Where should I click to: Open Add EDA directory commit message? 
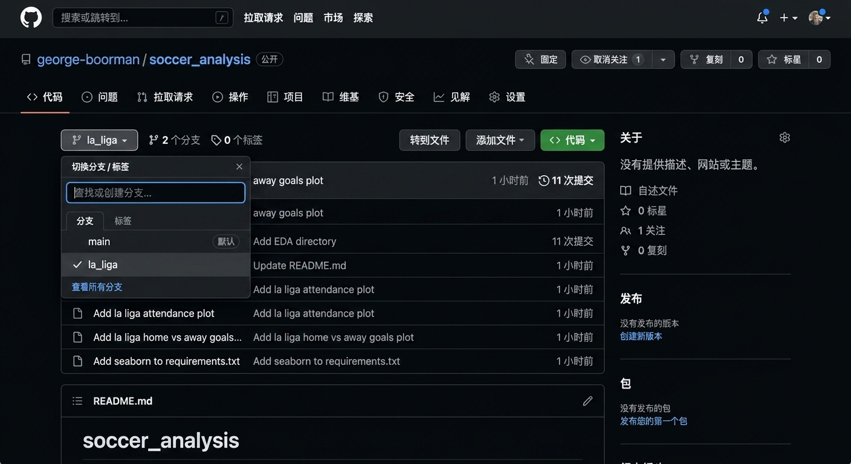(x=294, y=241)
